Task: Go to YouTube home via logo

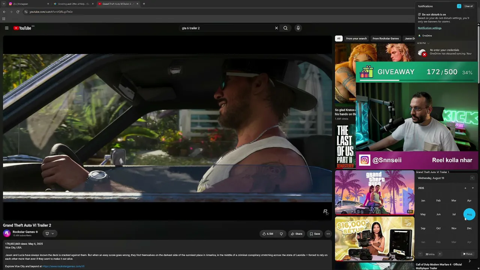Action: [22, 28]
